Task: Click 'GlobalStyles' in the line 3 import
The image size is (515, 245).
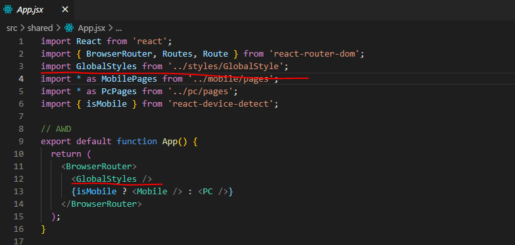Action: tap(107, 67)
